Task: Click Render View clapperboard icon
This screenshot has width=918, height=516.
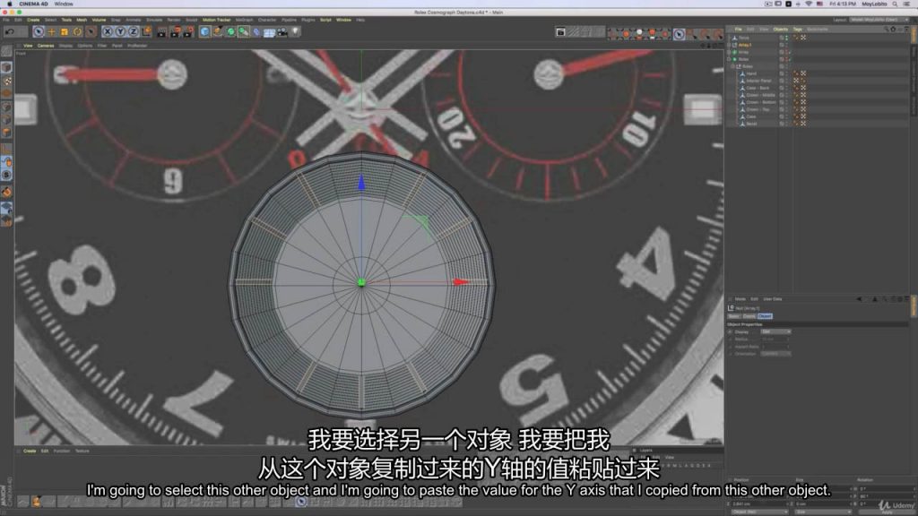Action: pos(162,31)
